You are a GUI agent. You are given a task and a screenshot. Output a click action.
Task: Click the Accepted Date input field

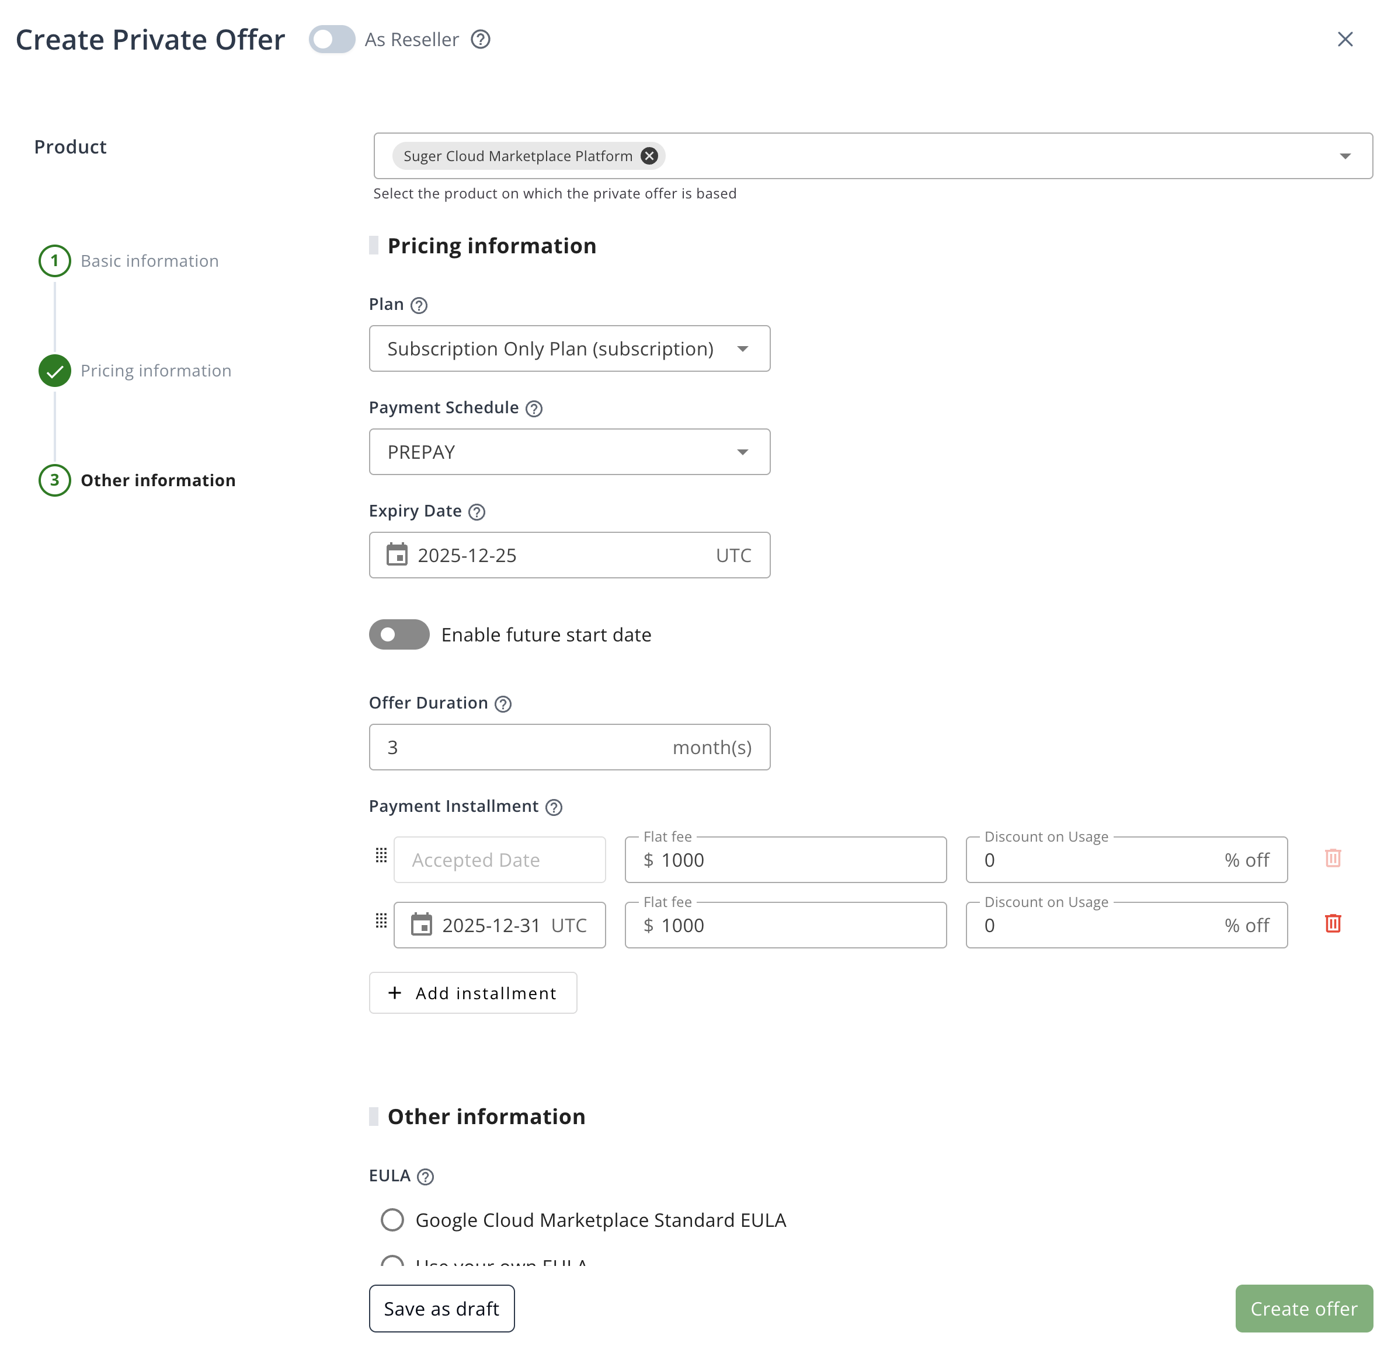(499, 860)
